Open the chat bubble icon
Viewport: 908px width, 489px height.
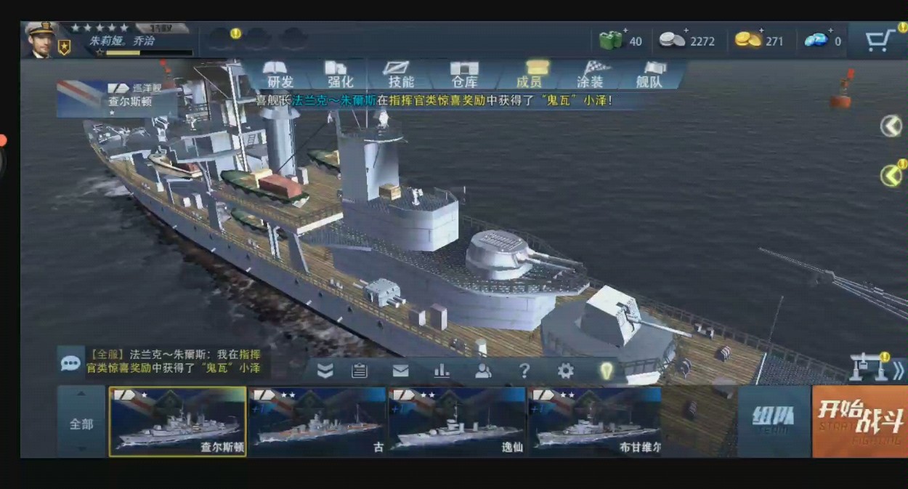[x=70, y=363]
